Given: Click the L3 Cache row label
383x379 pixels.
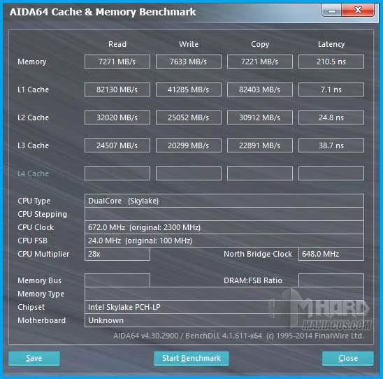Looking at the screenshot, I should pyautogui.click(x=33, y=145).
